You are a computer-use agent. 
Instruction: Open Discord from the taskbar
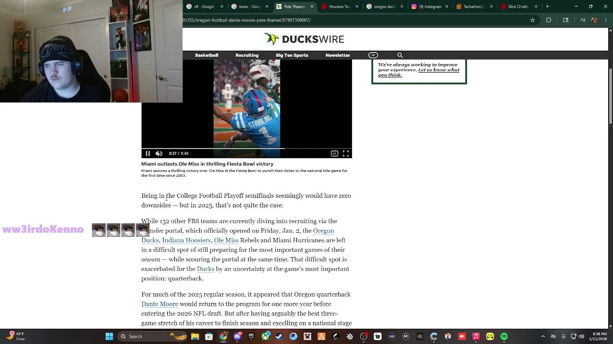pos(237,336)
